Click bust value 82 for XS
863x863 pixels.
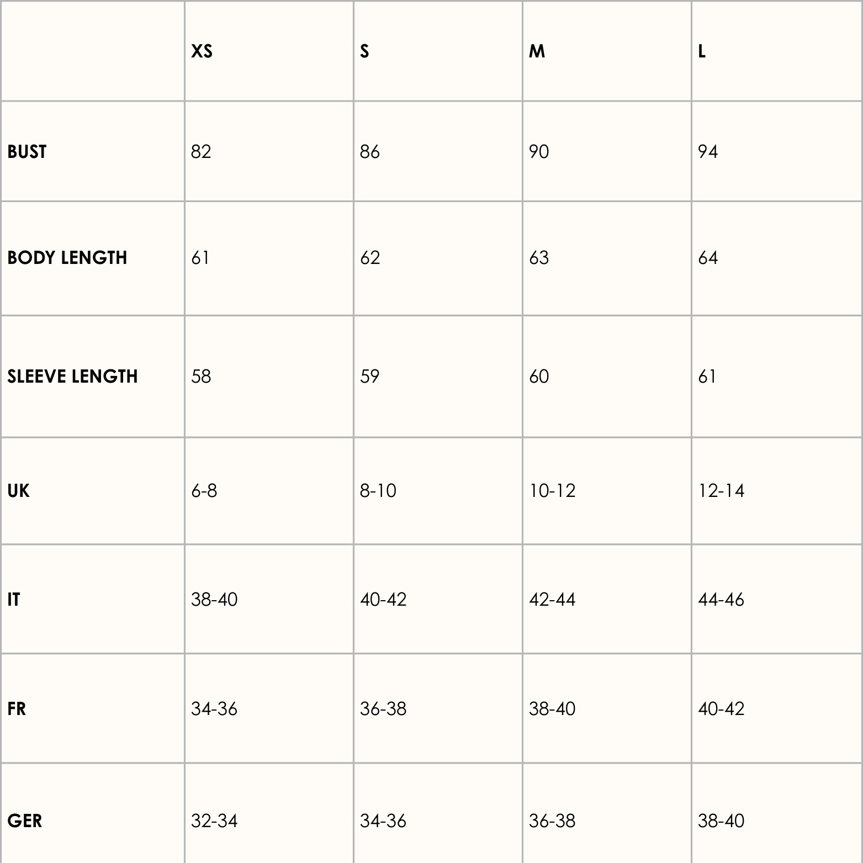pyautogui.click(x=201, y=152)
